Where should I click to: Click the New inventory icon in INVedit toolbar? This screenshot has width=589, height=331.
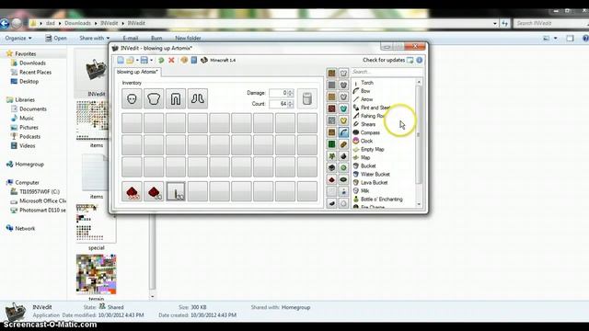coord(121,60)
